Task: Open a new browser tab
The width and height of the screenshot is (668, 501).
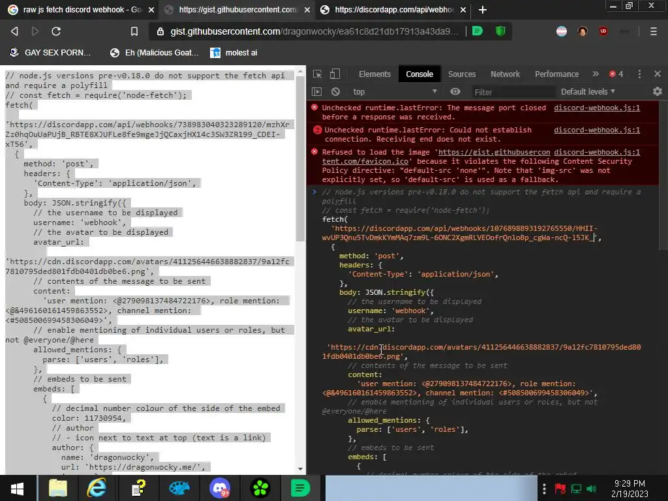Action: coord(482,10)
